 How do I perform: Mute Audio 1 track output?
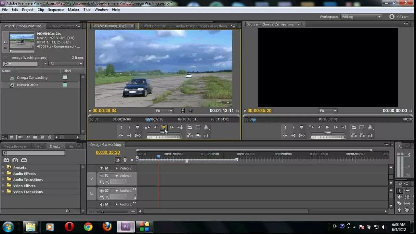(x=101, y=191)
